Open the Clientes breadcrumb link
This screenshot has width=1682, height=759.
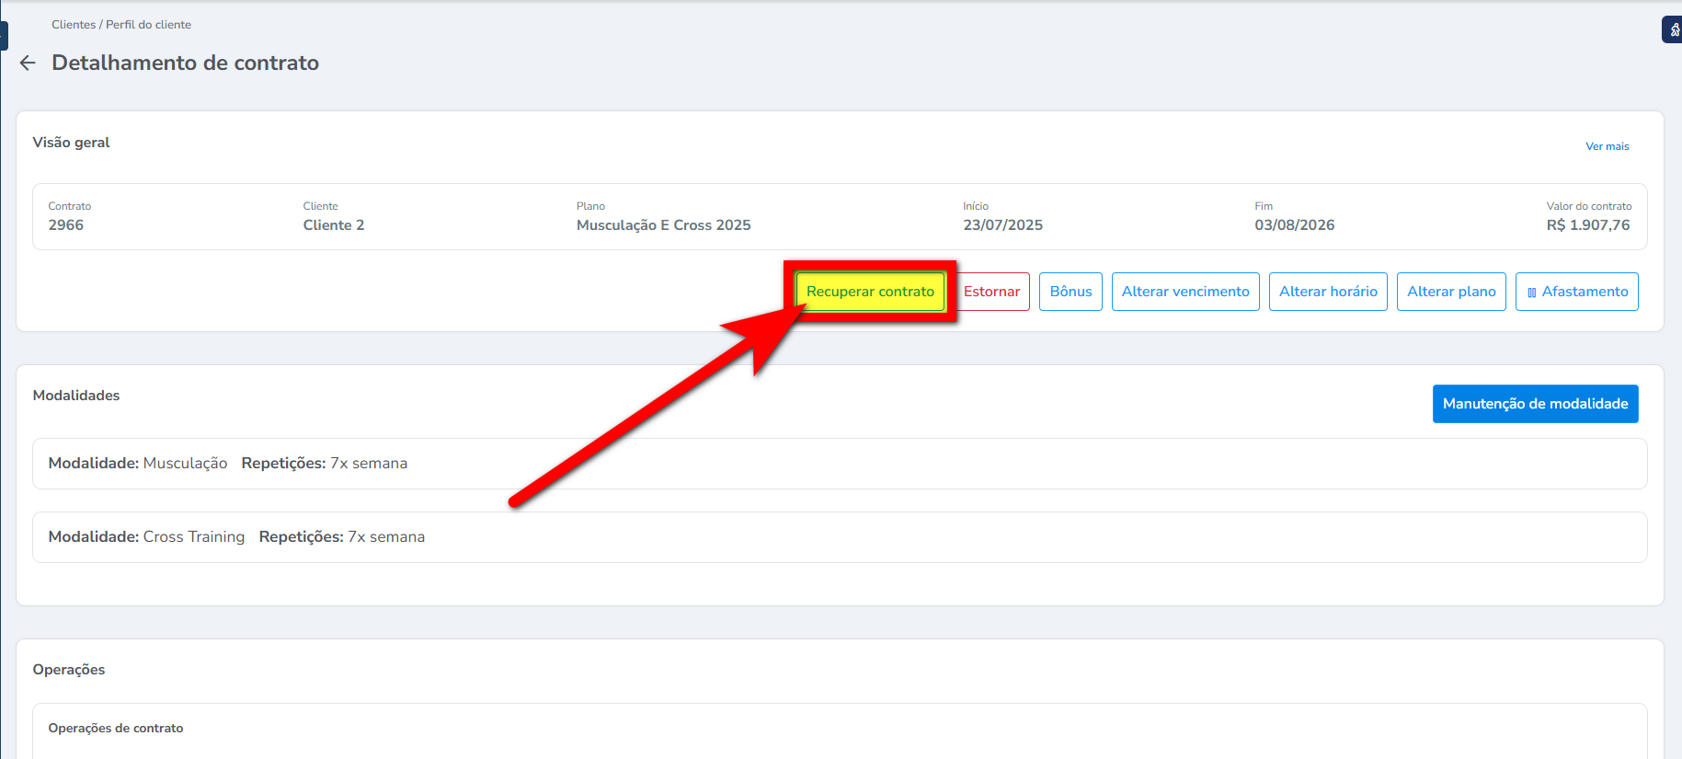pos(74,25)
